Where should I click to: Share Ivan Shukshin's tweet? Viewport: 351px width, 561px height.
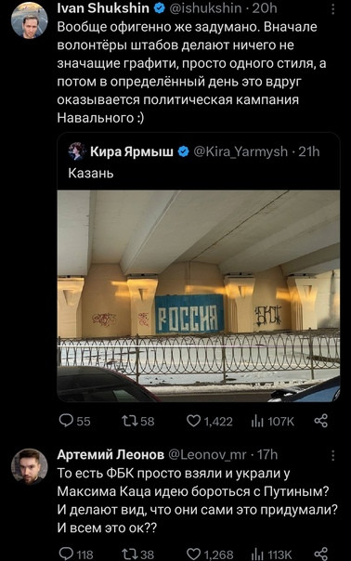coord(321,421)
